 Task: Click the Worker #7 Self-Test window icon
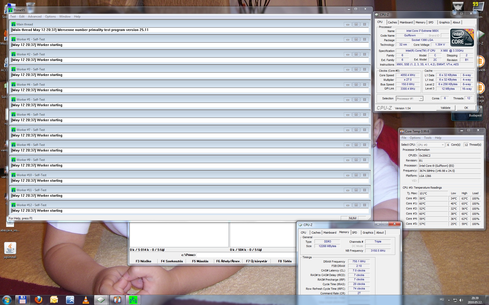point(13,130)
